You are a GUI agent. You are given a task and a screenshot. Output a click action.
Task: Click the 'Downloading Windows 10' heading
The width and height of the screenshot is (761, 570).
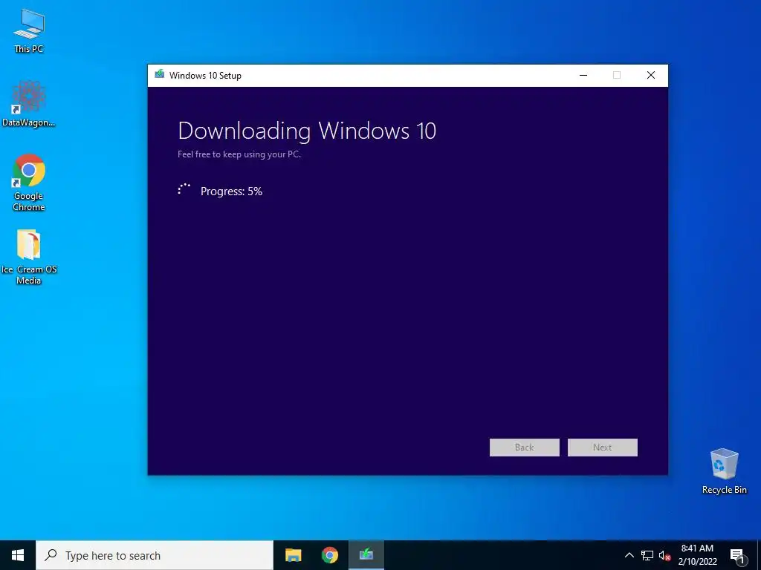coord(307,131)
